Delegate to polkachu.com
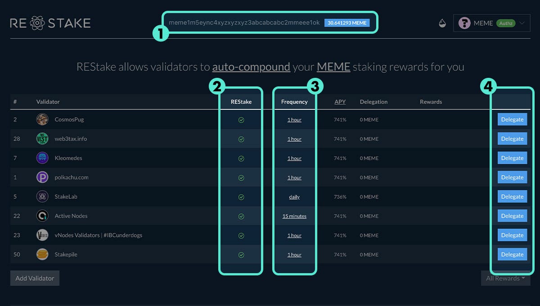This screenshot has height=306, width=540. [512, 177]
